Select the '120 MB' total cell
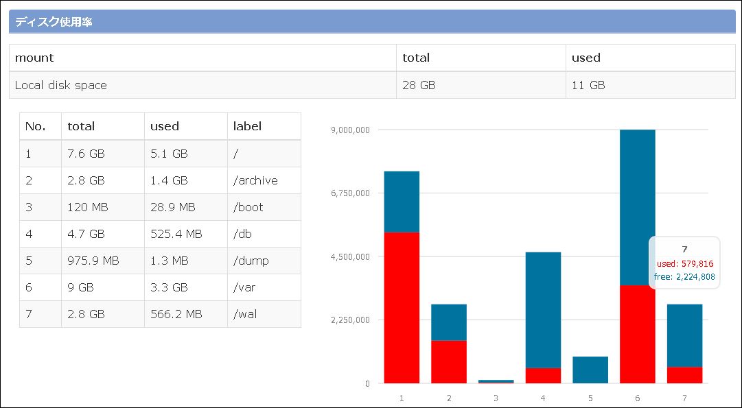742x408 pixels. (x=103, y=207)
